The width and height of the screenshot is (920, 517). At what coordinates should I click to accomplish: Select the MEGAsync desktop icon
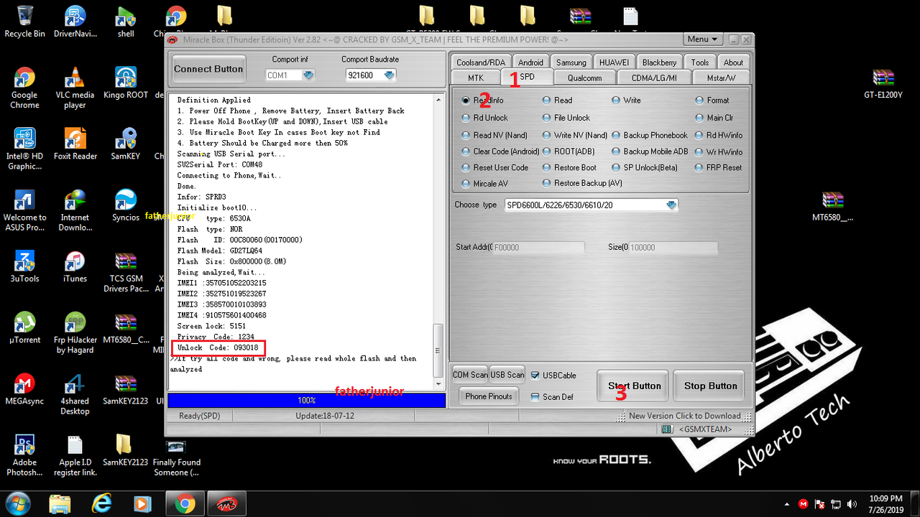[24, 389]
